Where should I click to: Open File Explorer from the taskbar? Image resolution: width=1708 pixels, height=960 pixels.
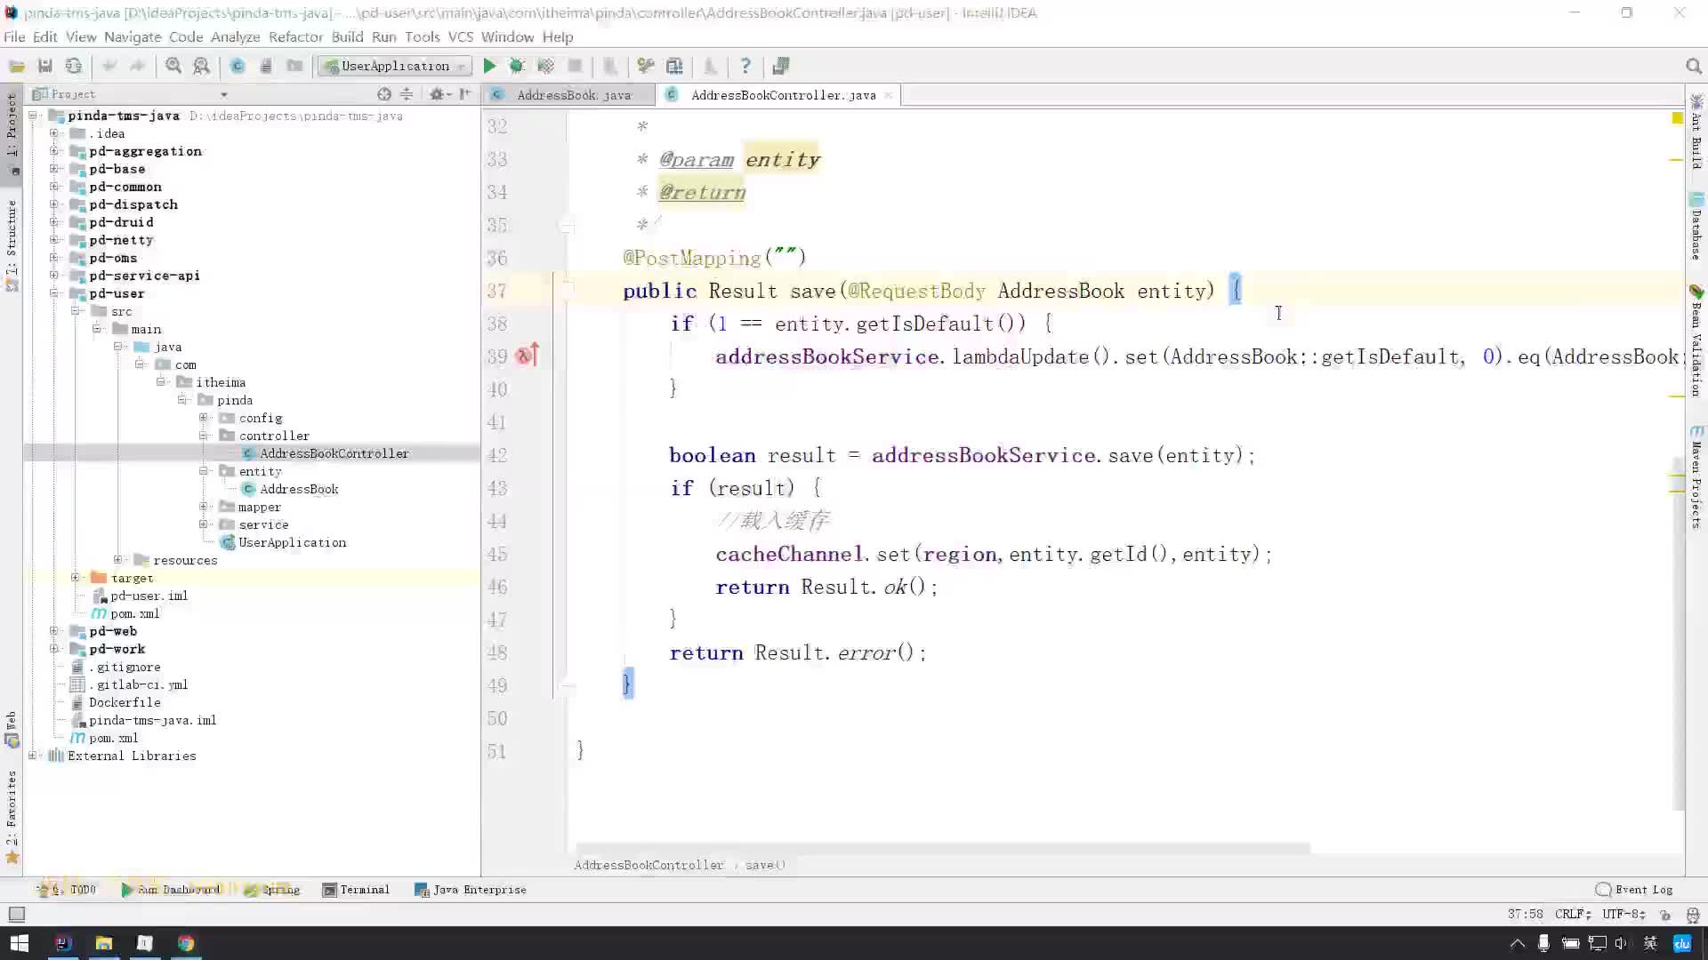coord(104,943)
